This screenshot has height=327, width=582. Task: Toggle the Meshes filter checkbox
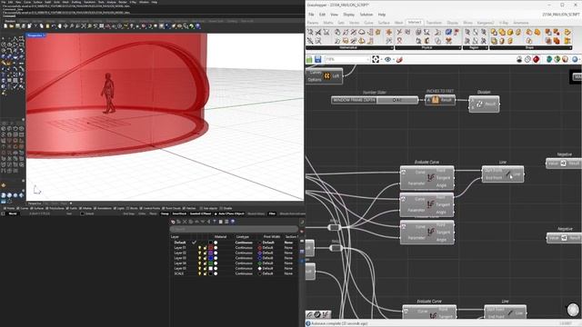tap(81, 208)
